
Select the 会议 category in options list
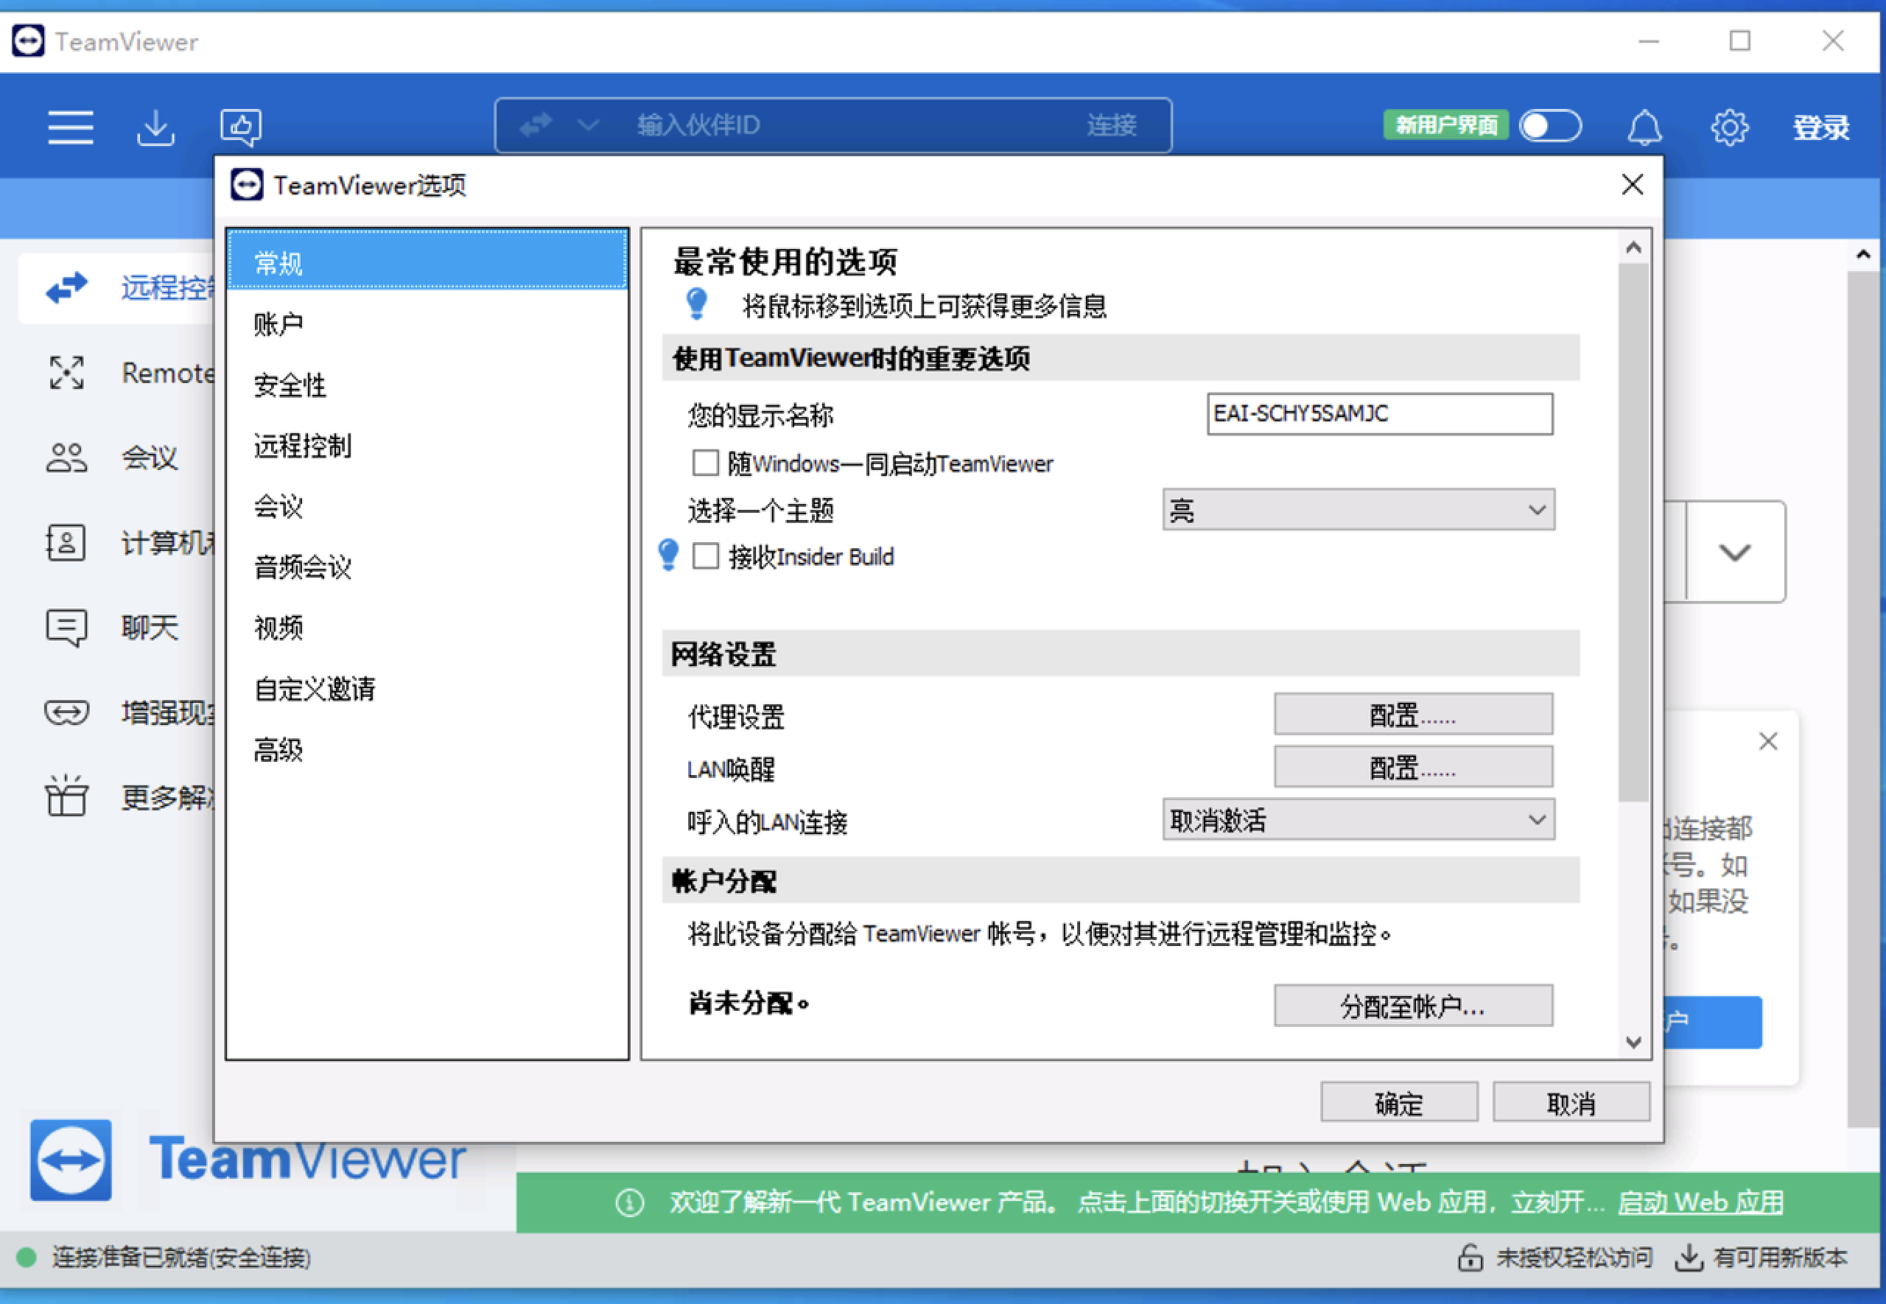[x=428, y=505]
